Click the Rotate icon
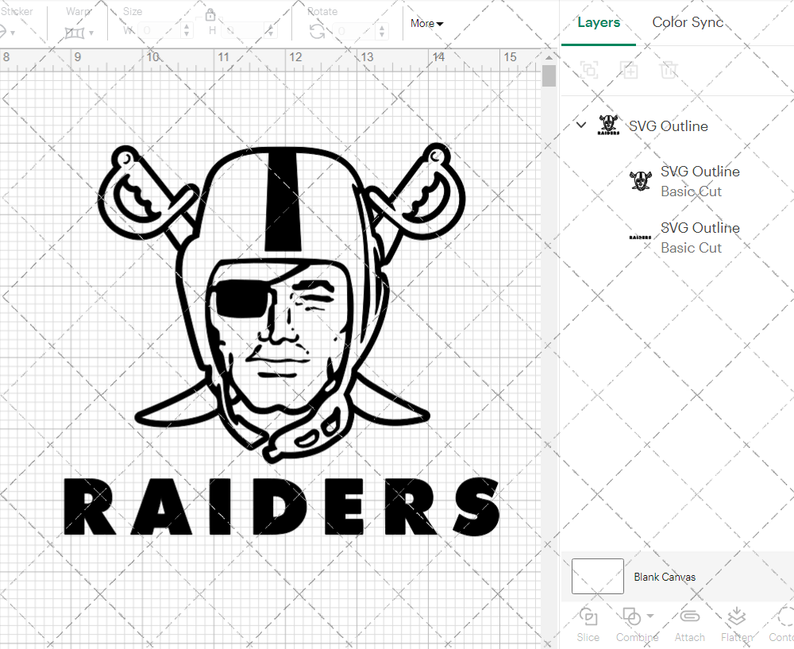794x649 pixels. pos(318,32)
